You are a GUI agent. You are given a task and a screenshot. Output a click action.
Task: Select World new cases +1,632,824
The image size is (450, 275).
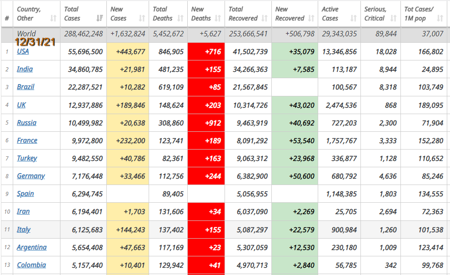pyautogui.click(x=128, y=34)
